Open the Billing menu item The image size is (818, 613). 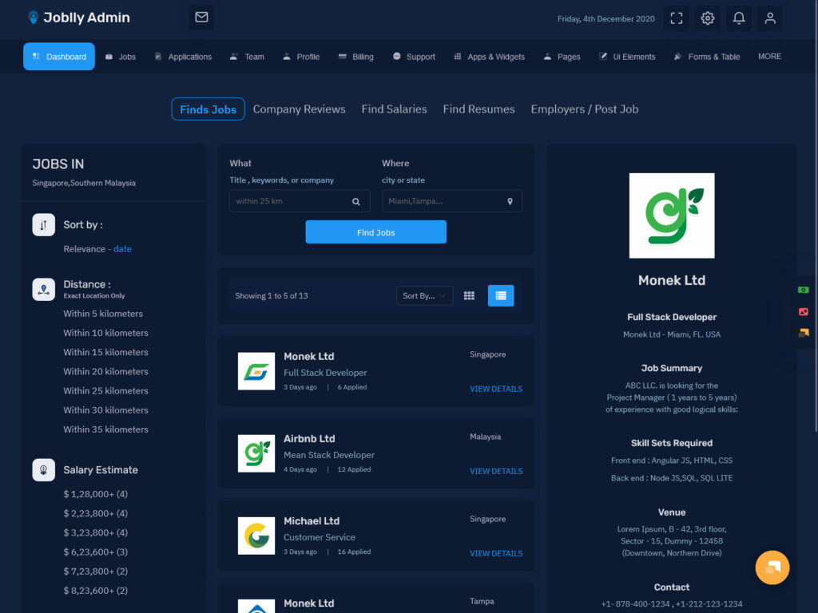click(355, 57)
